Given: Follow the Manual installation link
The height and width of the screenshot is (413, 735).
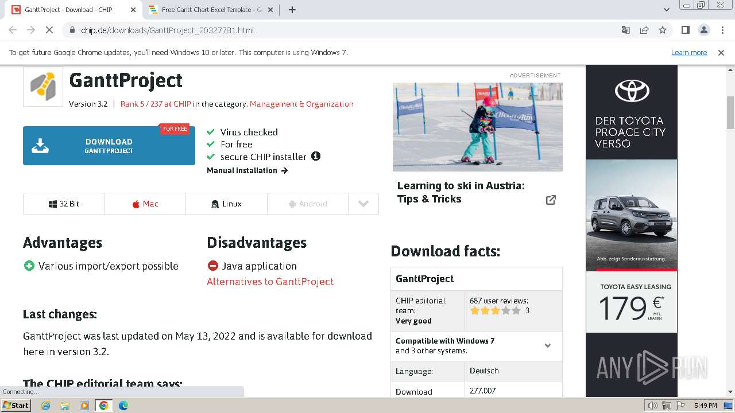Looking at the screenshot, I should [x=247, y=170].
